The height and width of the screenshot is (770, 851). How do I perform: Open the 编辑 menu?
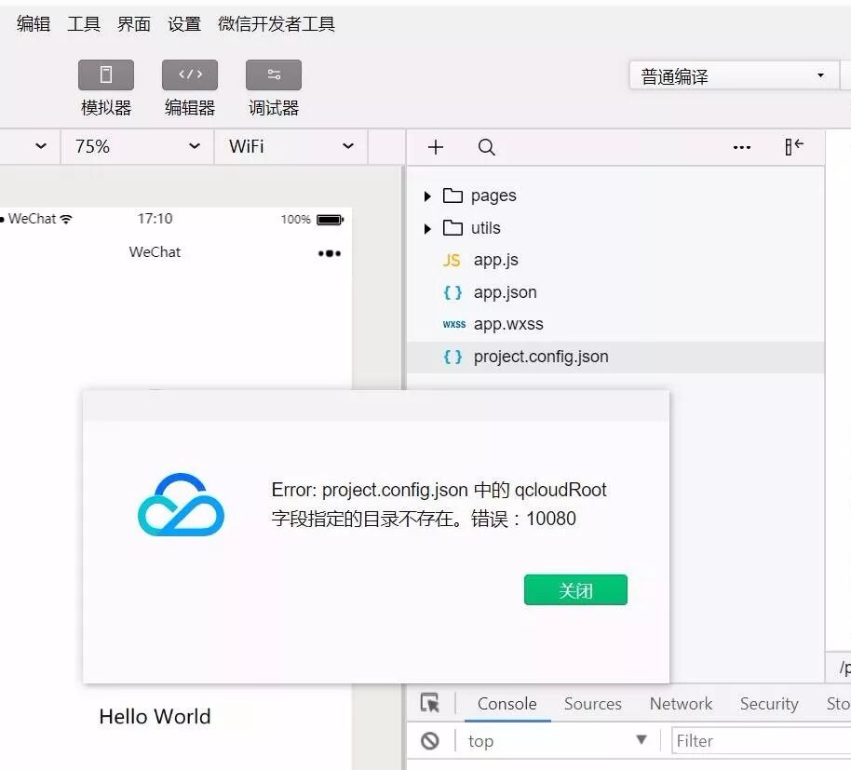pos(34,24)
